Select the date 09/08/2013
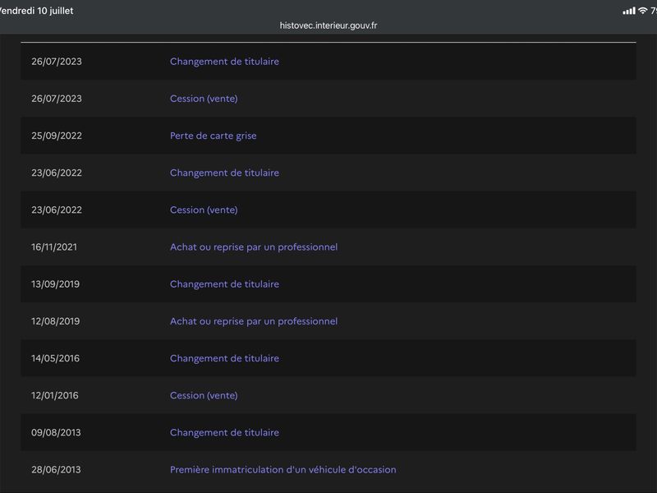The width and height of the screenshot is (657, 493). (56, 433)
